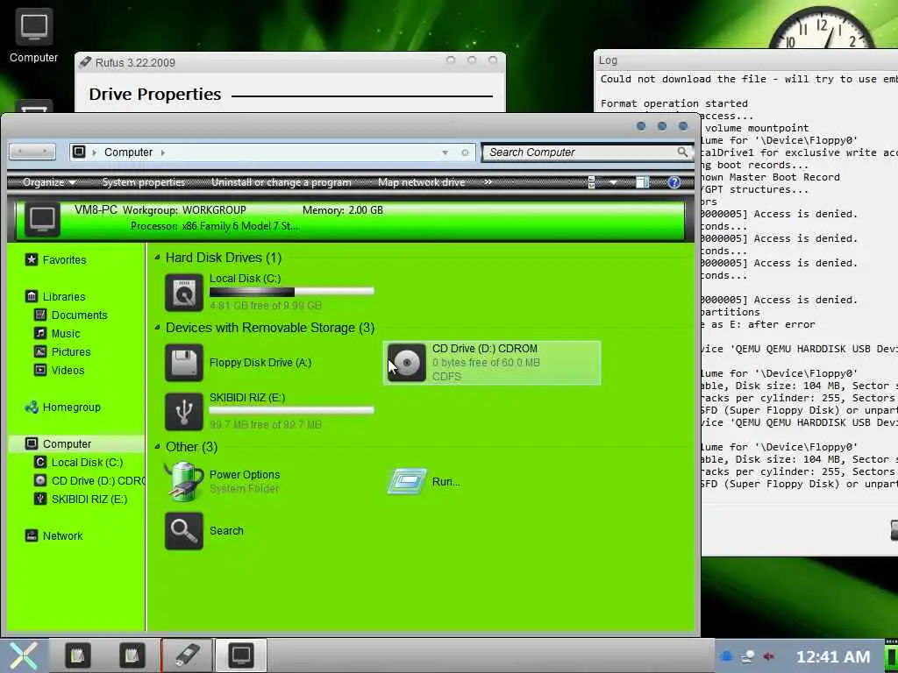Click the Drive Properties heading in Rufus
Image resolution: width=898 pixels, height=673 pixels.
(x=154, y=94)
